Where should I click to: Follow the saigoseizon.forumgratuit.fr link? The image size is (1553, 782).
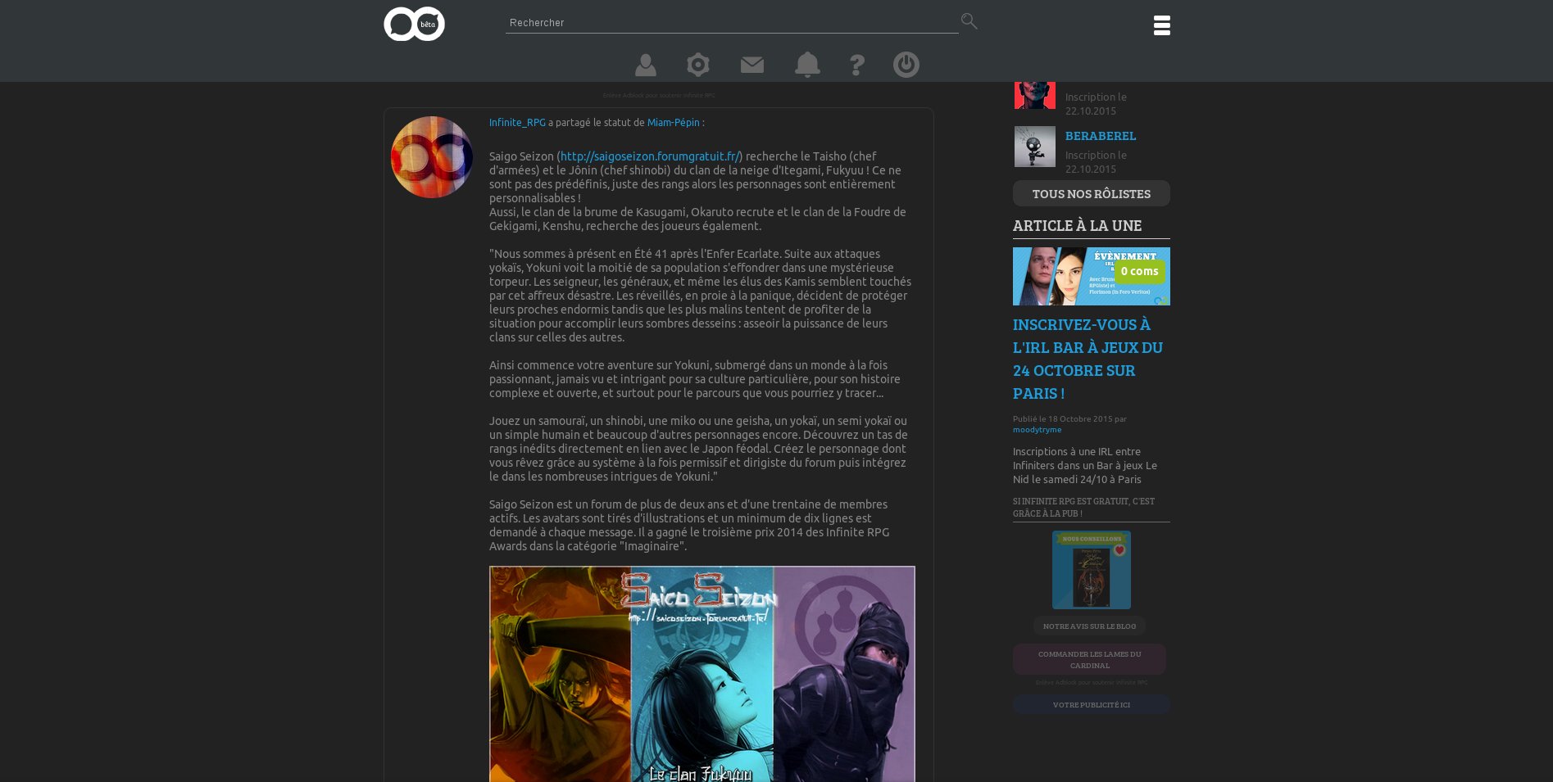[650, 156]
